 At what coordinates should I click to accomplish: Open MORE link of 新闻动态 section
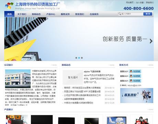coord(112,65)
